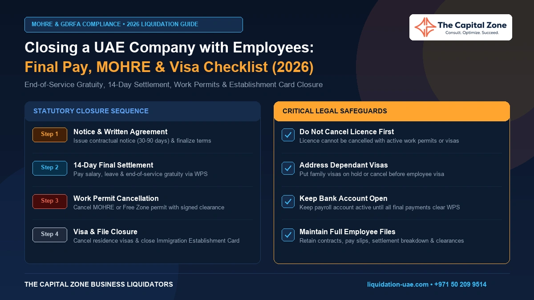Click The Capital Zone logo icon
Viewport: 534px width, 300px height.
[425, 27]
